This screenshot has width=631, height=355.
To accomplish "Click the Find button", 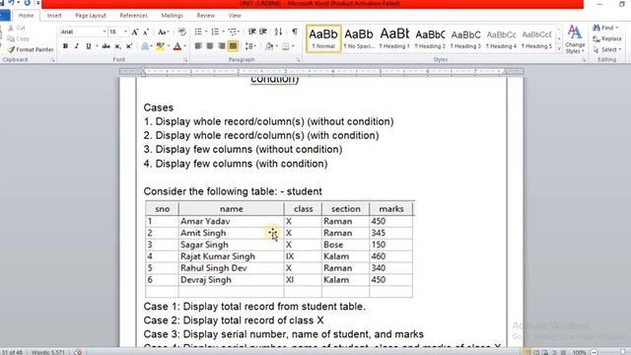I will click(605, 28).
